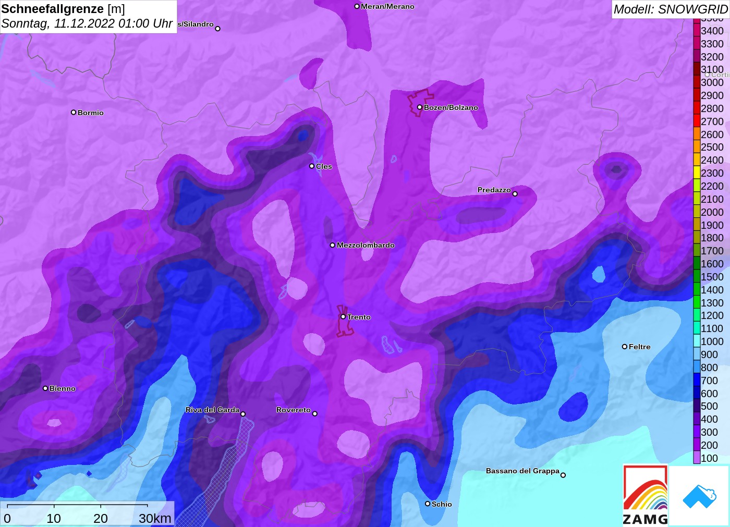
Task: Click the Mezzolombardo label text
Action: click(x=366, y=245)
